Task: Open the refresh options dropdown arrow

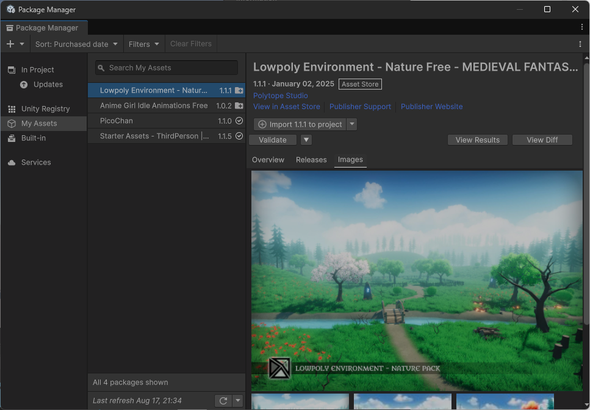Action: [238, 401]
